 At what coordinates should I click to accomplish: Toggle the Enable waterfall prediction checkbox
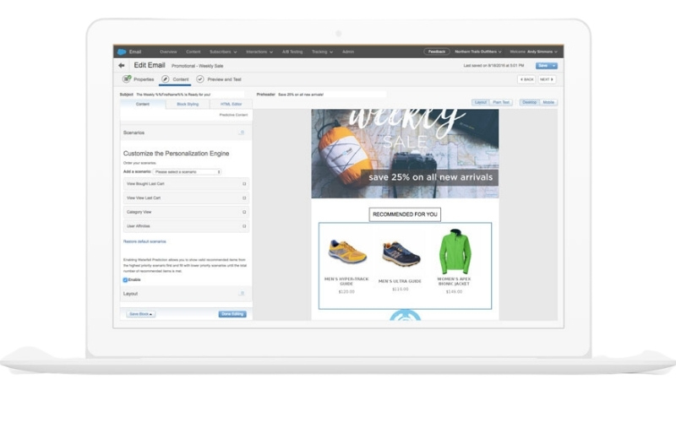(x=126, y=279)
